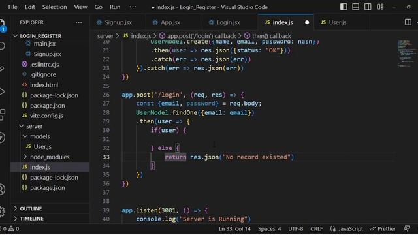
Task: Open the Run and Debug view
Action: coord(2,91)
